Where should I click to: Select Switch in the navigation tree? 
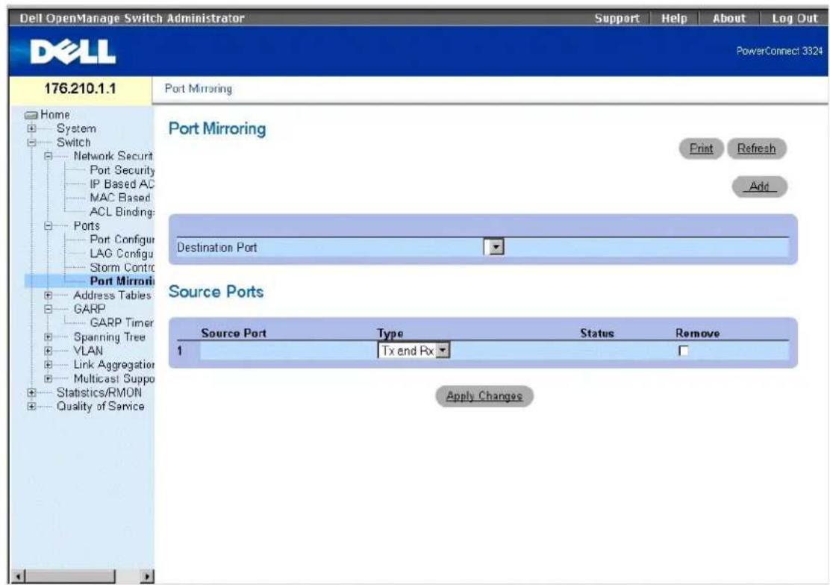[74, 143]
